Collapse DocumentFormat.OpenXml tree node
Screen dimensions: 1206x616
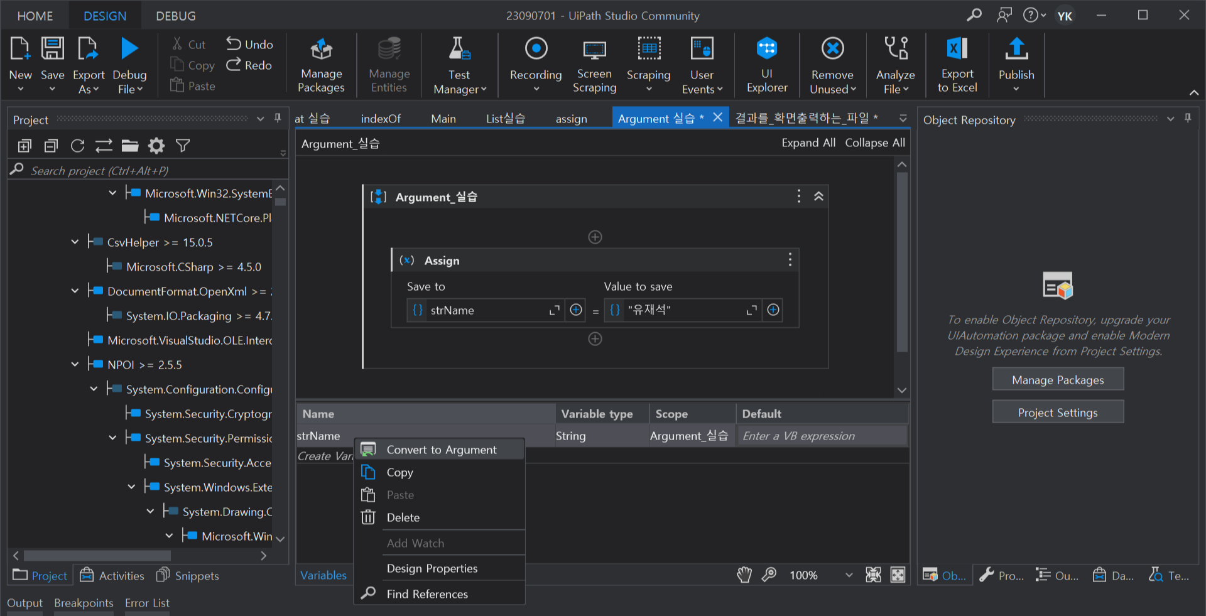click(75, 291)
